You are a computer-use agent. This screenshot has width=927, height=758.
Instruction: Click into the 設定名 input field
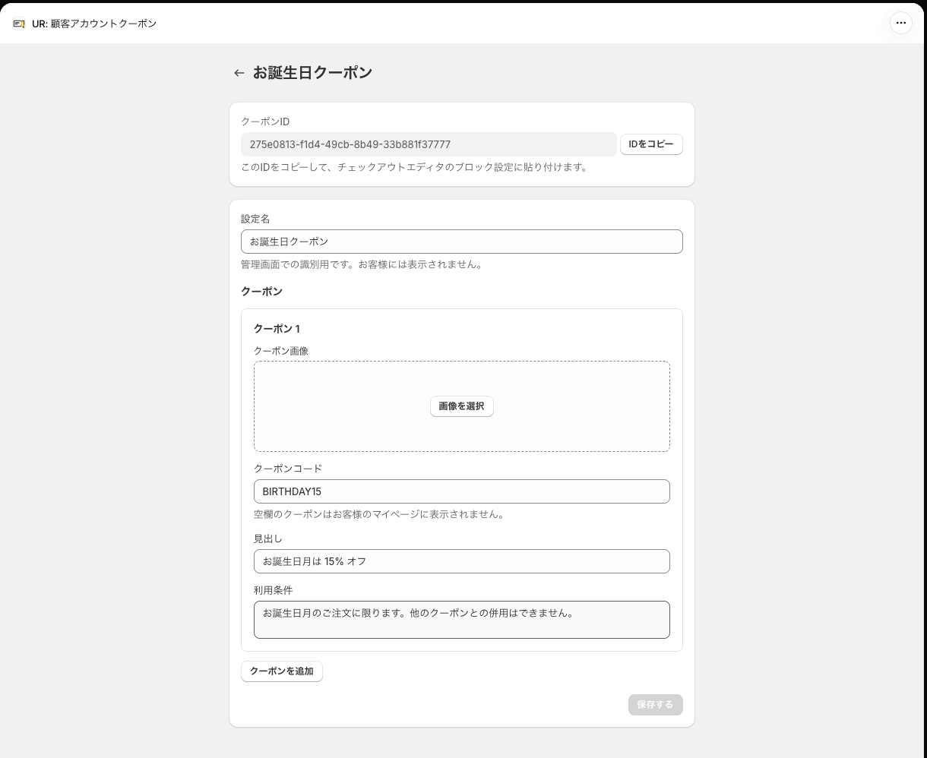coord(462,242)
